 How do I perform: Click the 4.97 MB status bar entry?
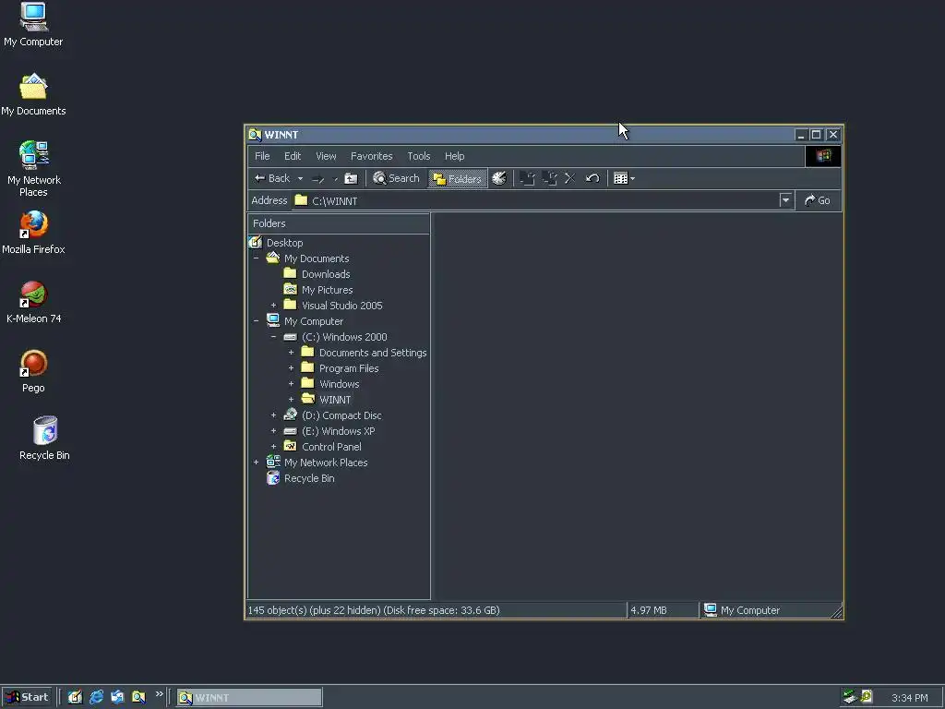(x=663, y=611)
